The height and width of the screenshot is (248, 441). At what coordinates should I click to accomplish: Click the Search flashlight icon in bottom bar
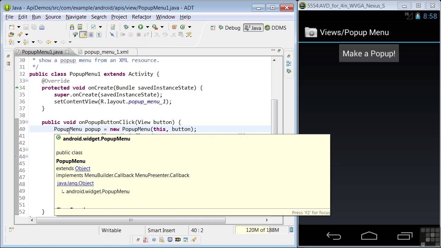click(194, 240)
